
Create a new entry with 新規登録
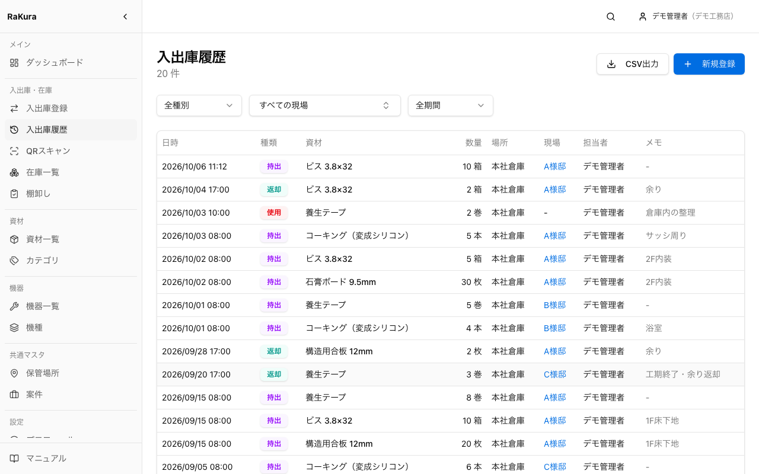(709, 64)
